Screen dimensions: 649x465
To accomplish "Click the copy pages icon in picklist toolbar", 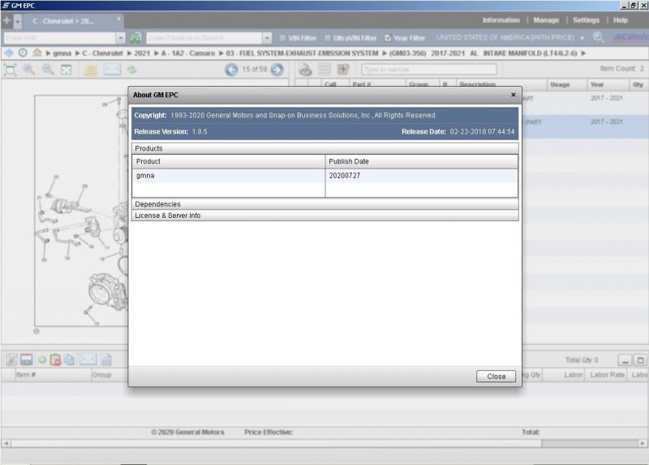I will point(69,360).
